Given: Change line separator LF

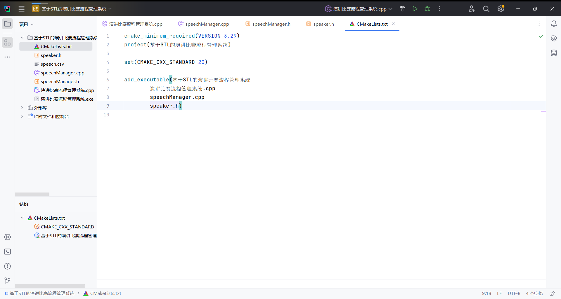Looking at the screenshot, I should click(x=499, y=293).
